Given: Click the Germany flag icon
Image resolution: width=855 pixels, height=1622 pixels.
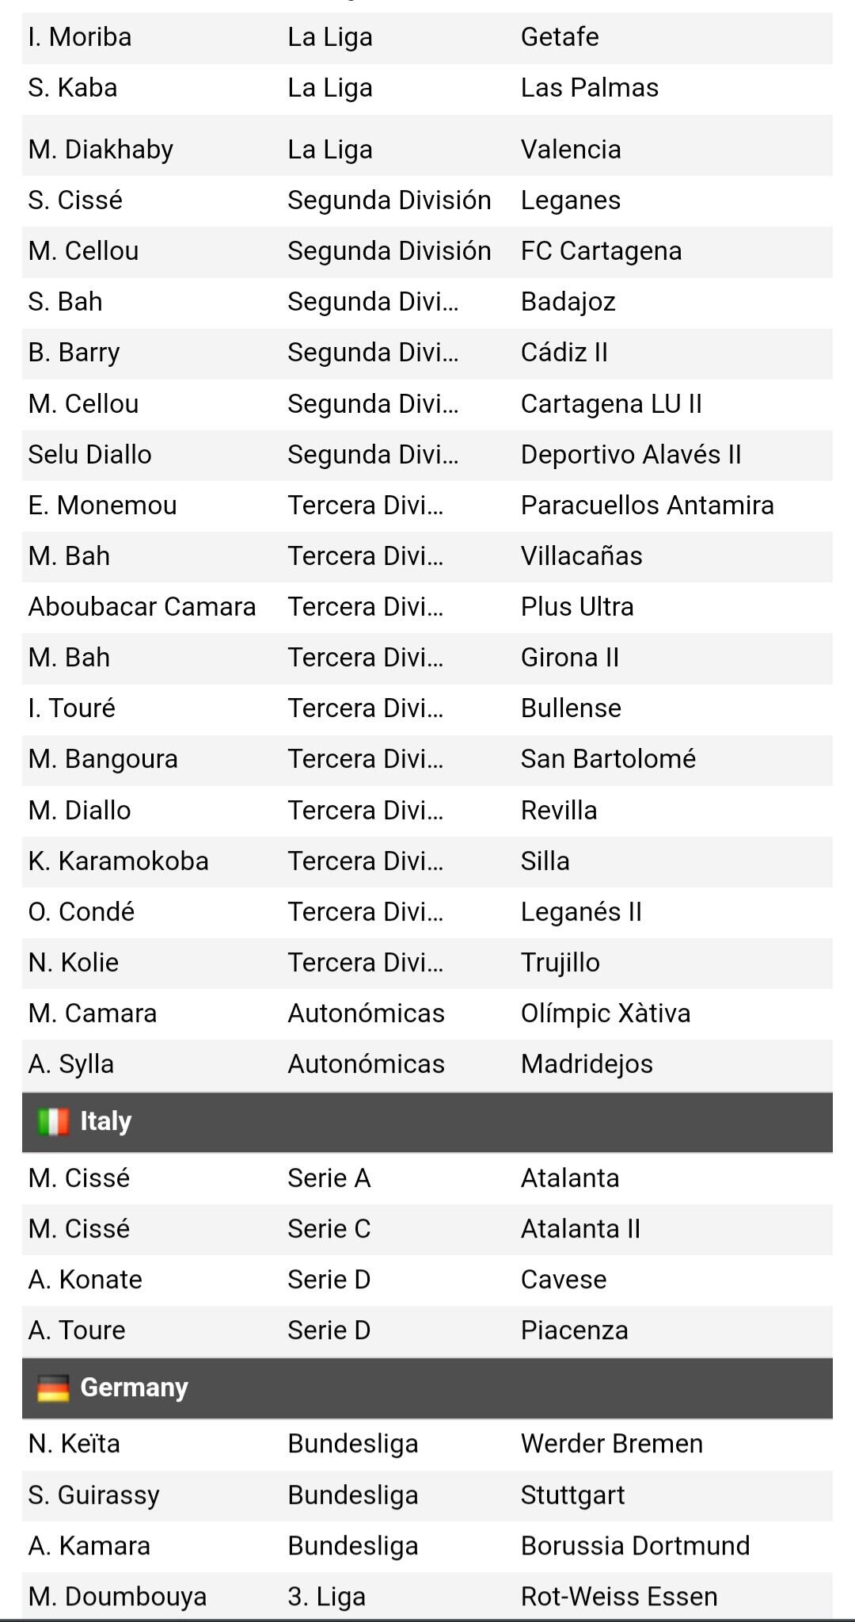Looking at the screenshot, I should (53, 1387).
